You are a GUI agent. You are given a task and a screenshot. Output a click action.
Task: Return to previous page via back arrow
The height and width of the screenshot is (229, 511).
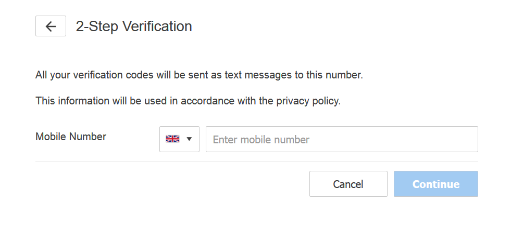51,26
